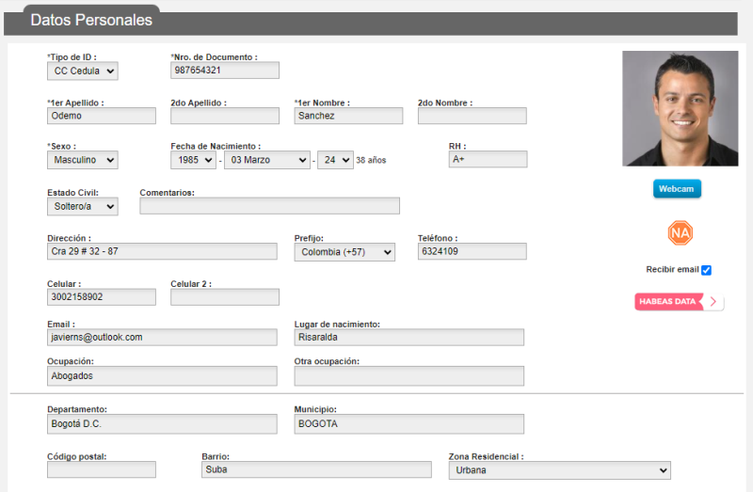
Task: Click the Datos Personales tab header
Action: point(90,19)
